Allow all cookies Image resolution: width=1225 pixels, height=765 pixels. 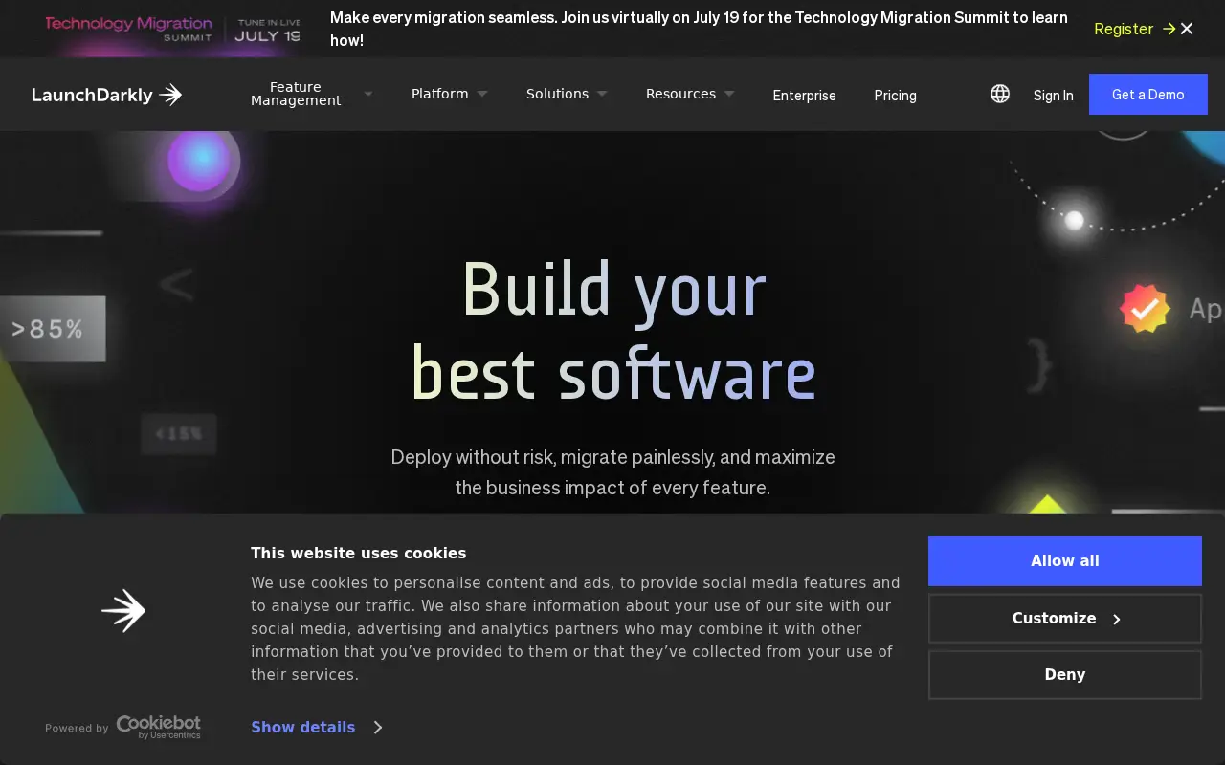tap(1065, 561)
